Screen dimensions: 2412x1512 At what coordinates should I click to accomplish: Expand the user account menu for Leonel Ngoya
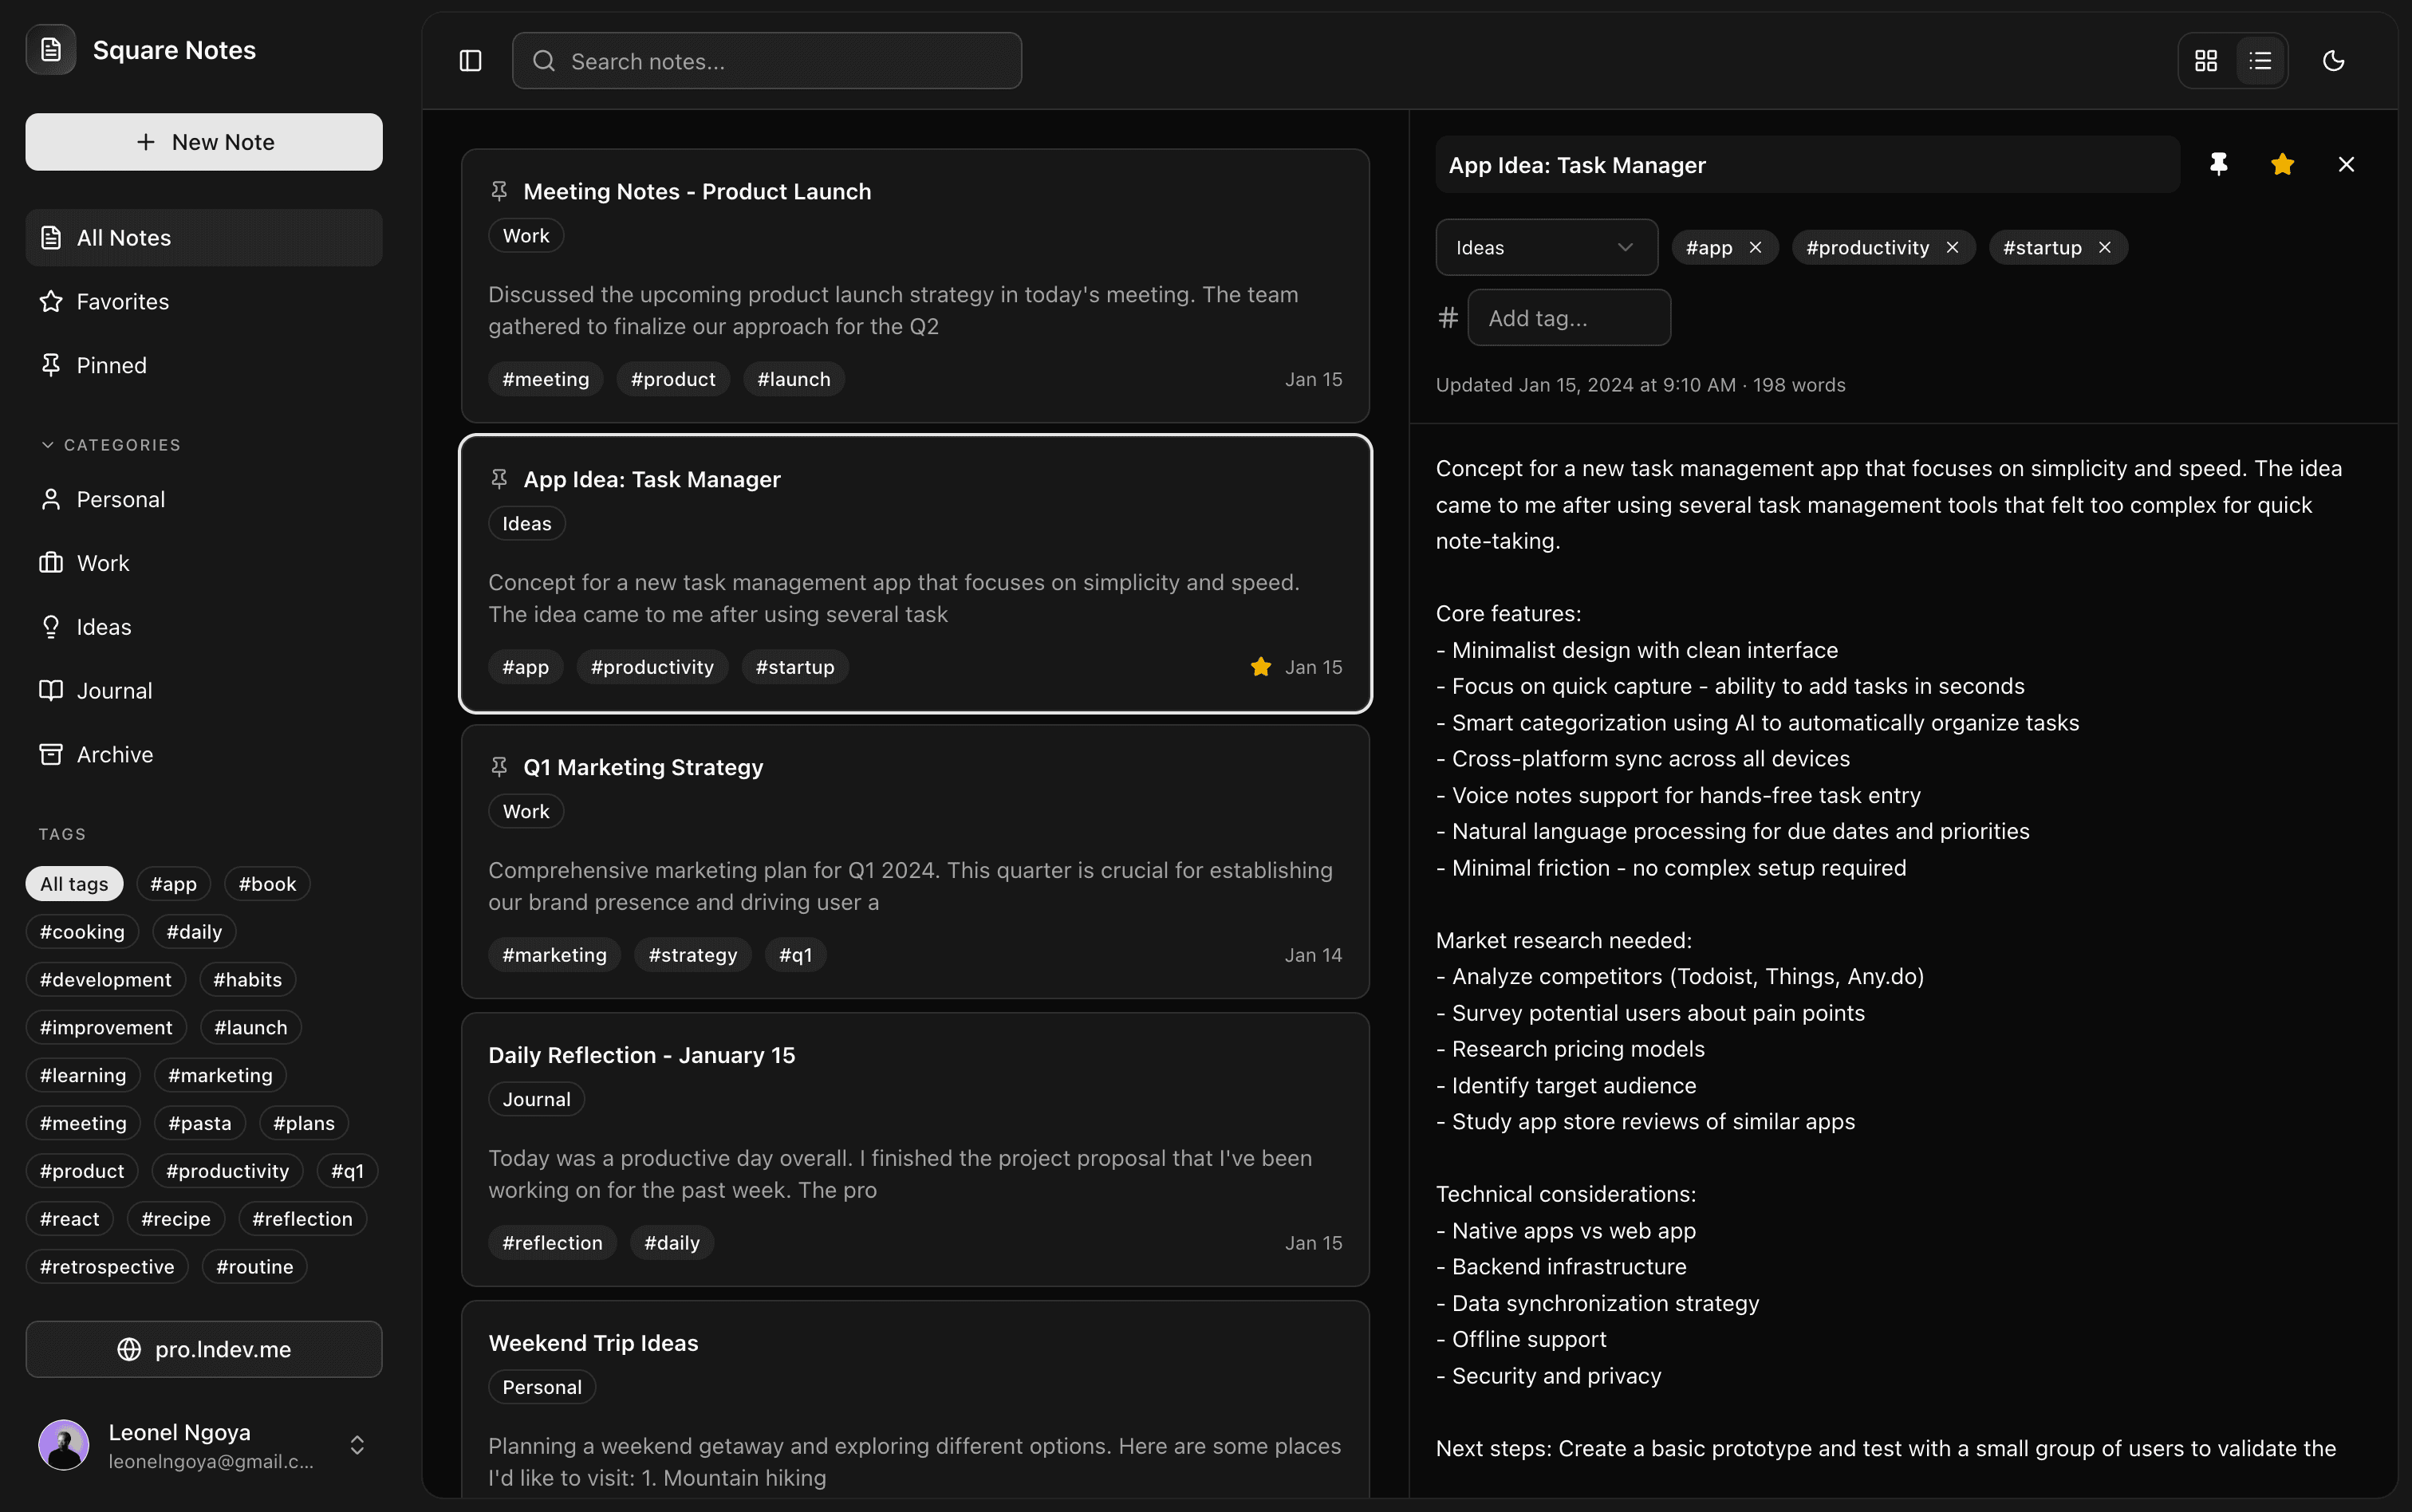(357, 1444)
